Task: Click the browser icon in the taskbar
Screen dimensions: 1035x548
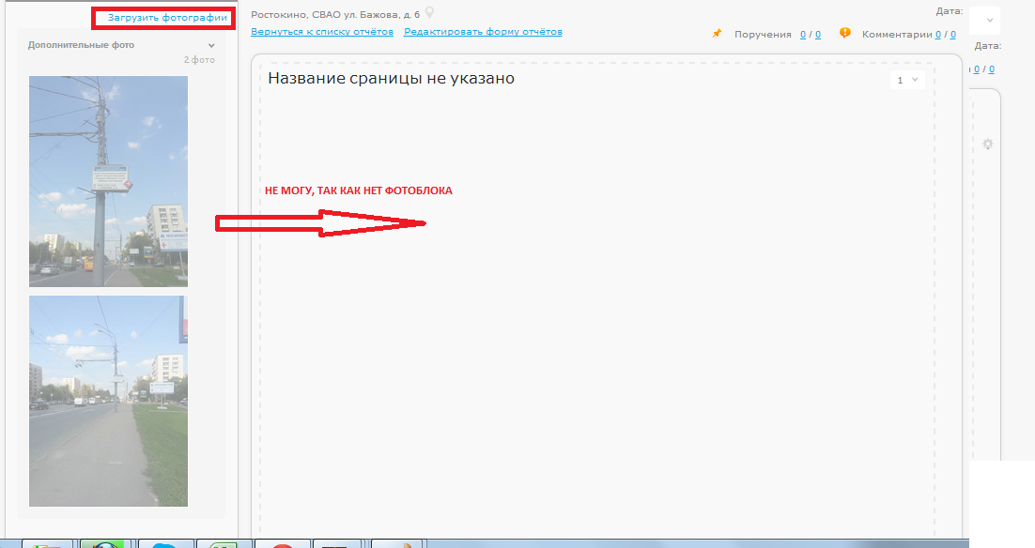Action: [x=103, y=544]
